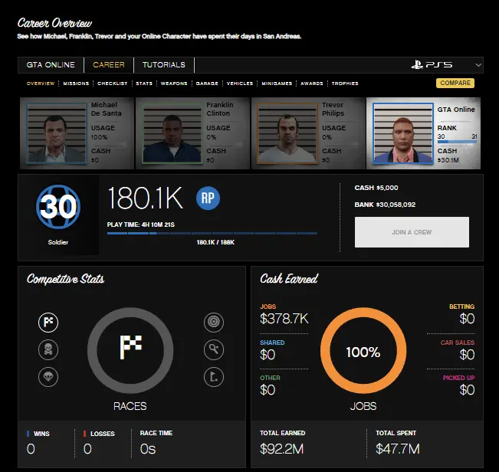The image size is (499, 472).
Task: Click the BANK $30,058,092 text
Action: (385, 205)
